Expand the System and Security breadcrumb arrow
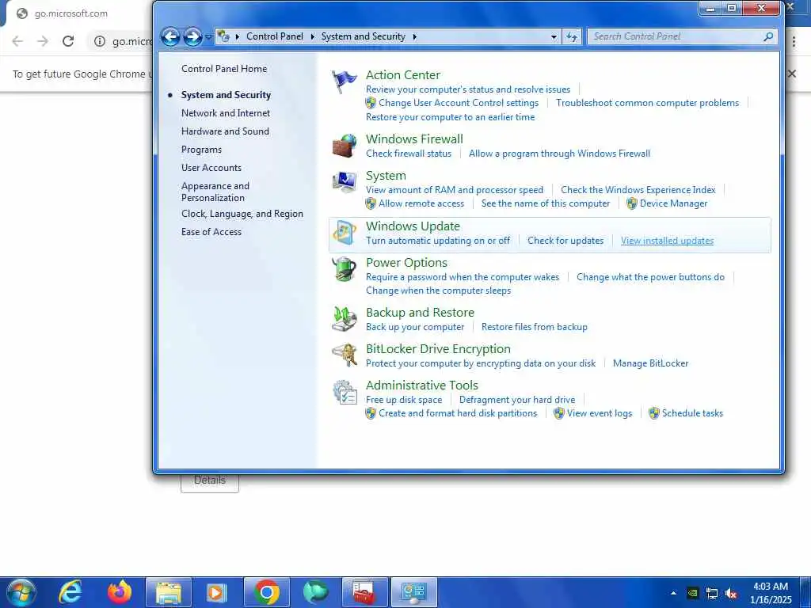Viewport: 811px width, 608px height. click(415, 36)
